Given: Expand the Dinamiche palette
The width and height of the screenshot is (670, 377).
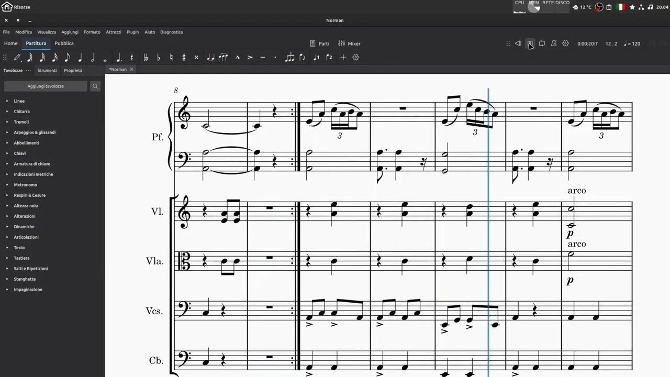Looking at the screenshot, I should [x=24, y=226].
